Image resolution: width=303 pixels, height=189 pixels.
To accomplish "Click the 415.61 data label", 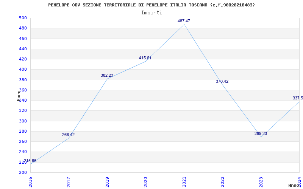I will click(x=145, y=58).
